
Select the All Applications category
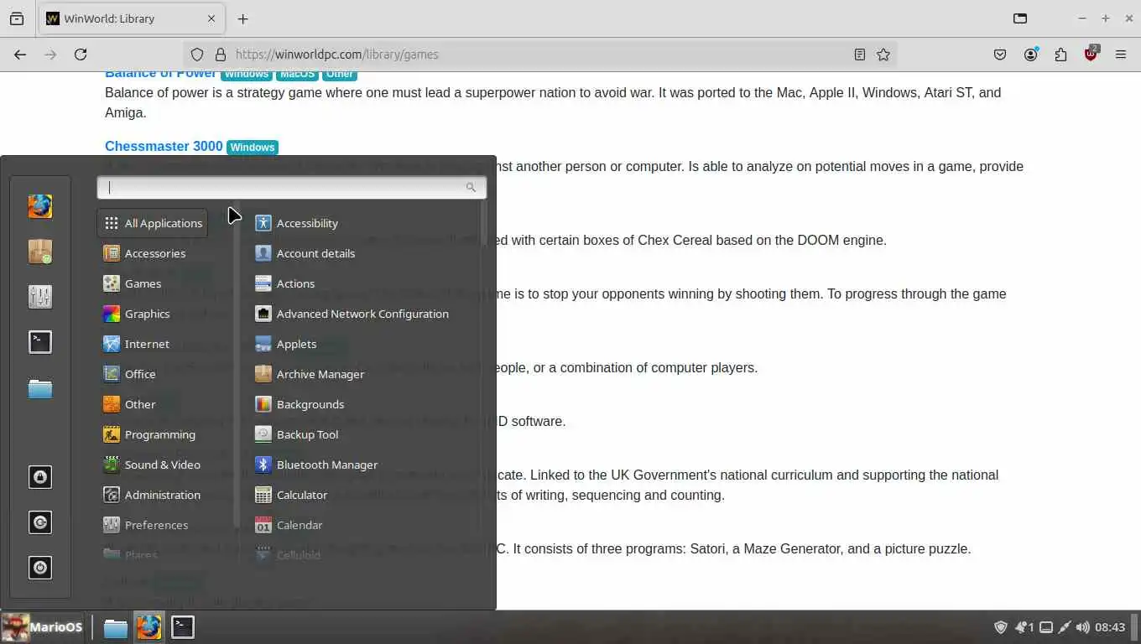[x=152, y=223]
